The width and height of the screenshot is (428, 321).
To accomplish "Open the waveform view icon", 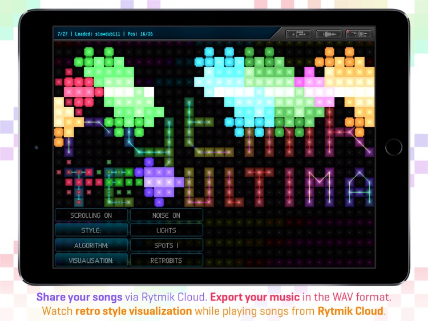I will coord(329,34).
